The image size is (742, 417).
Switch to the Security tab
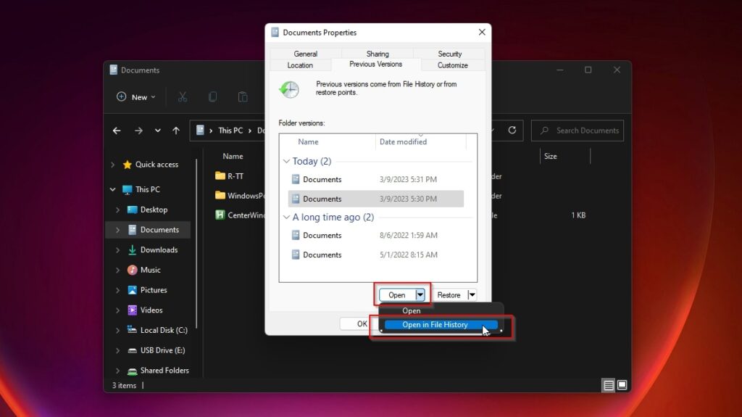tap(449, 54)
